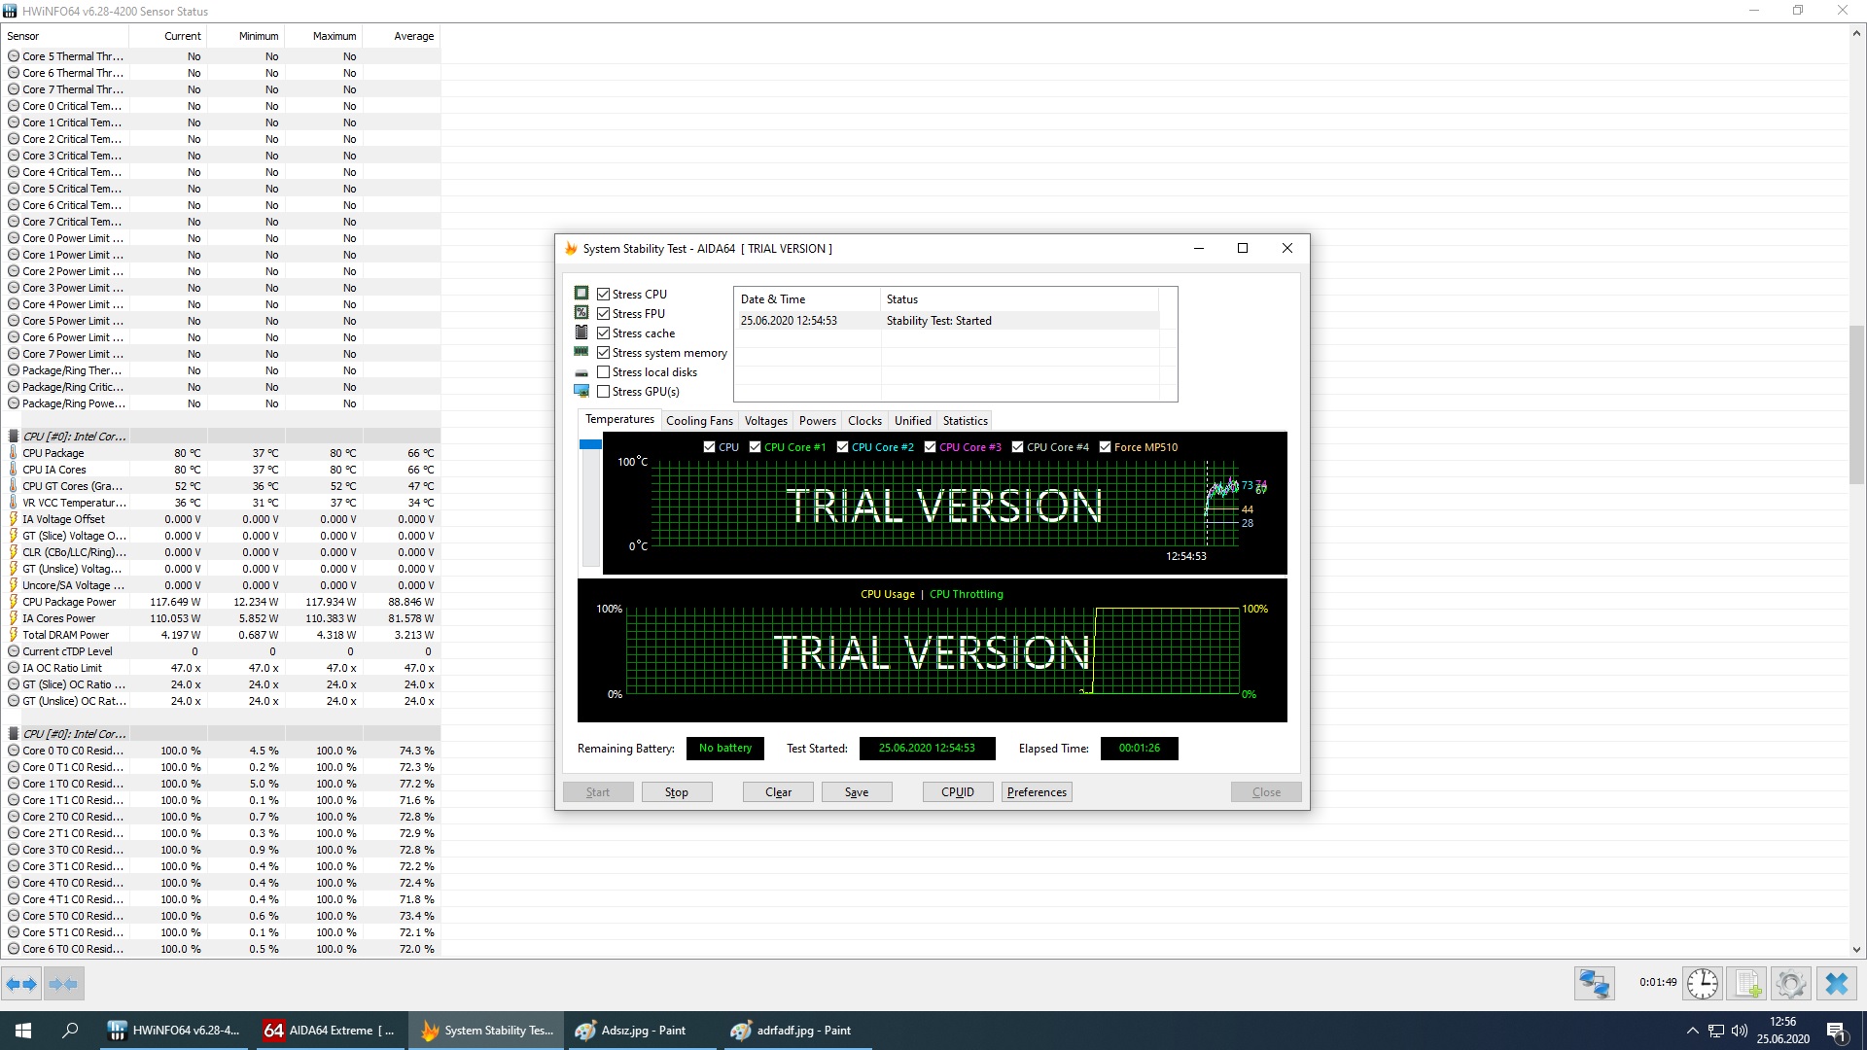Select the IA Cores Power row
1867x1050 pixels.
point(222,618)
